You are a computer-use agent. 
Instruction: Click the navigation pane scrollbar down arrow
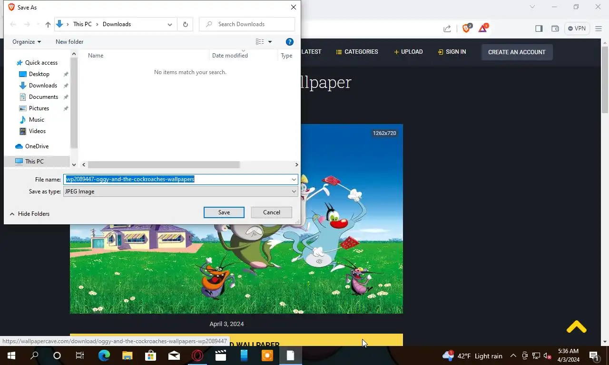(x=74, y=164)
